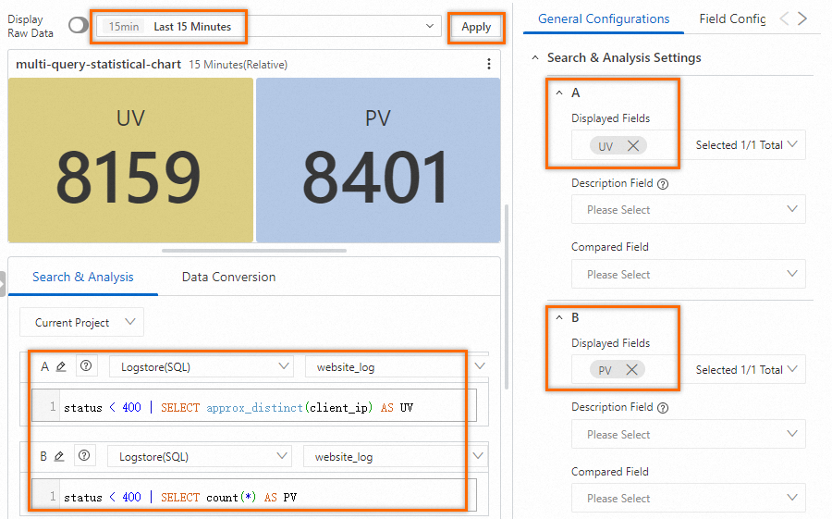Open the help icon next to query A
832x519 pixels.
click(86, 366)
